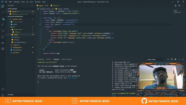Open the Run menu

[32, 2]
